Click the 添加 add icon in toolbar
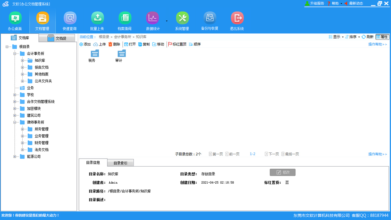The height and width of the screenshot is (220, 391). [85, 44]
